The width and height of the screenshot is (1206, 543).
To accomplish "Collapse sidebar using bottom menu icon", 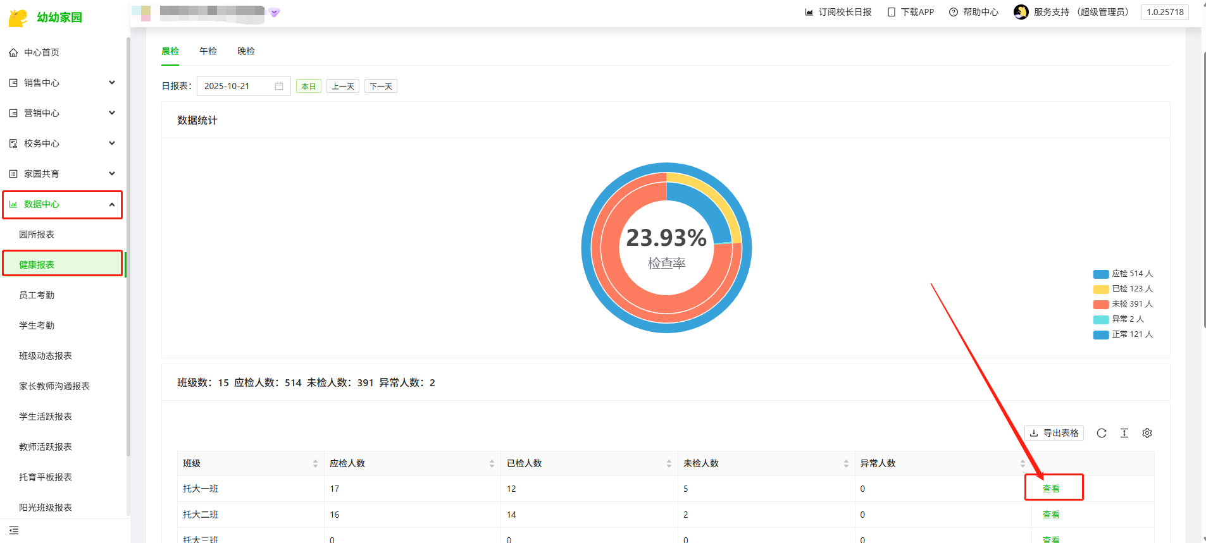I will point(14,530).
